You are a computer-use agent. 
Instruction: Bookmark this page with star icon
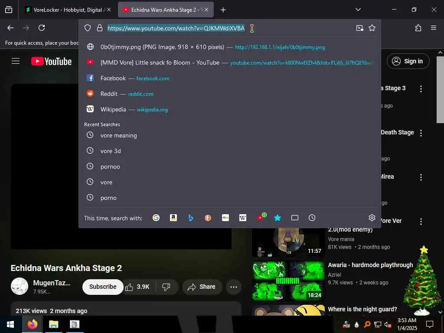click(x=372, y=28)
